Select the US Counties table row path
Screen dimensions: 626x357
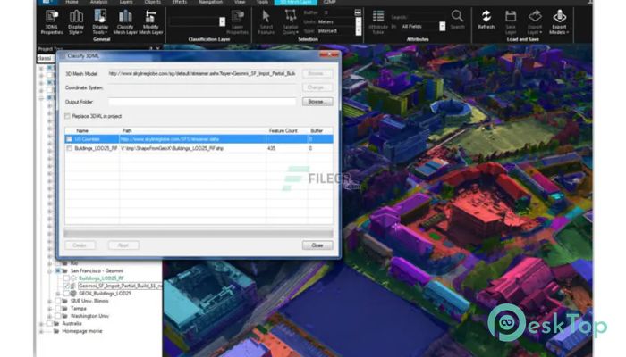pos(170,139)
